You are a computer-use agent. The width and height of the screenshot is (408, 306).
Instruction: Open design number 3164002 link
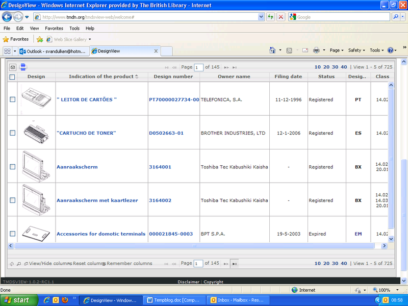click(x=160, y=200)
